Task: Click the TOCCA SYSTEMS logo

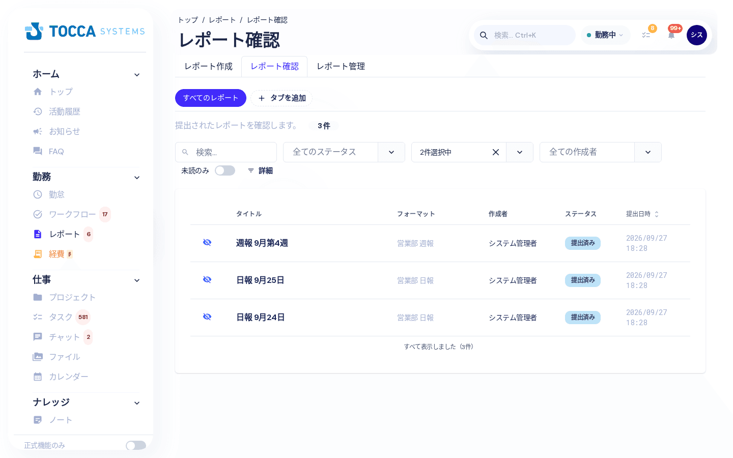Action: click(x=85, y=31)
